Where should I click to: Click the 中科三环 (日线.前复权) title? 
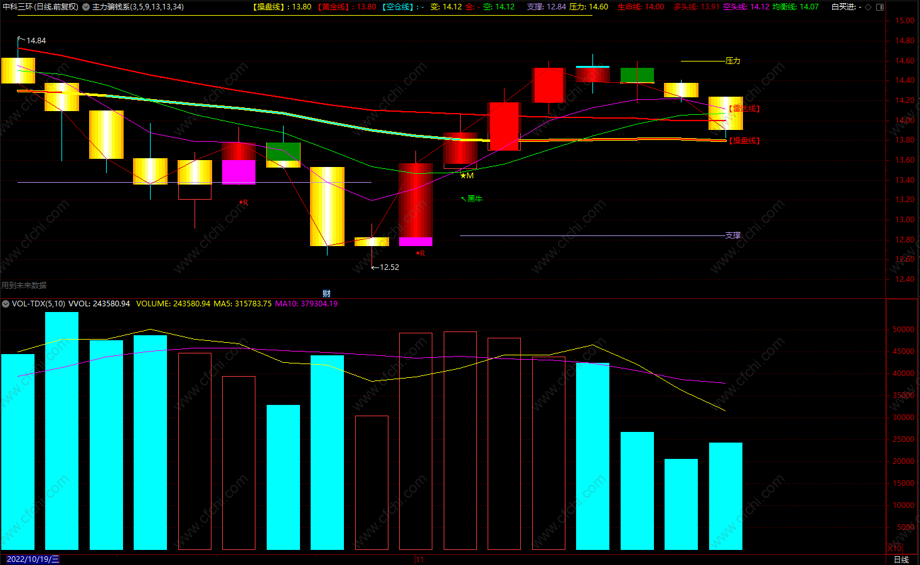coord(41,7)
